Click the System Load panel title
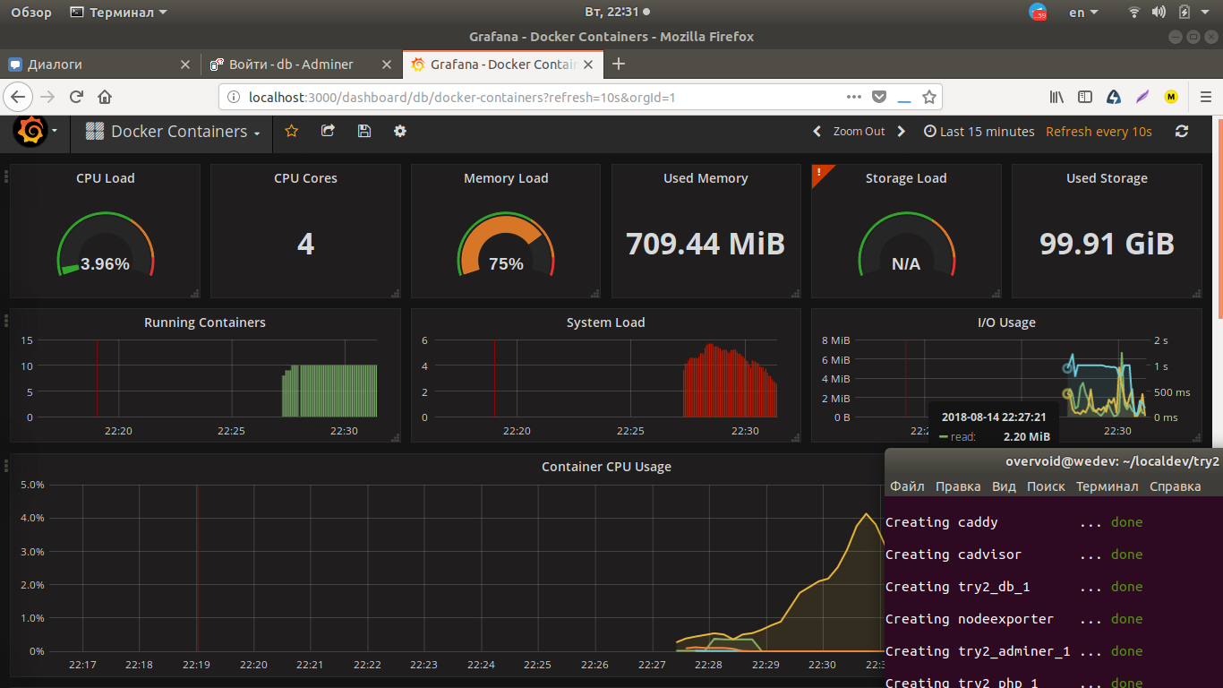The image size is (1223, 688). [606, 322]
